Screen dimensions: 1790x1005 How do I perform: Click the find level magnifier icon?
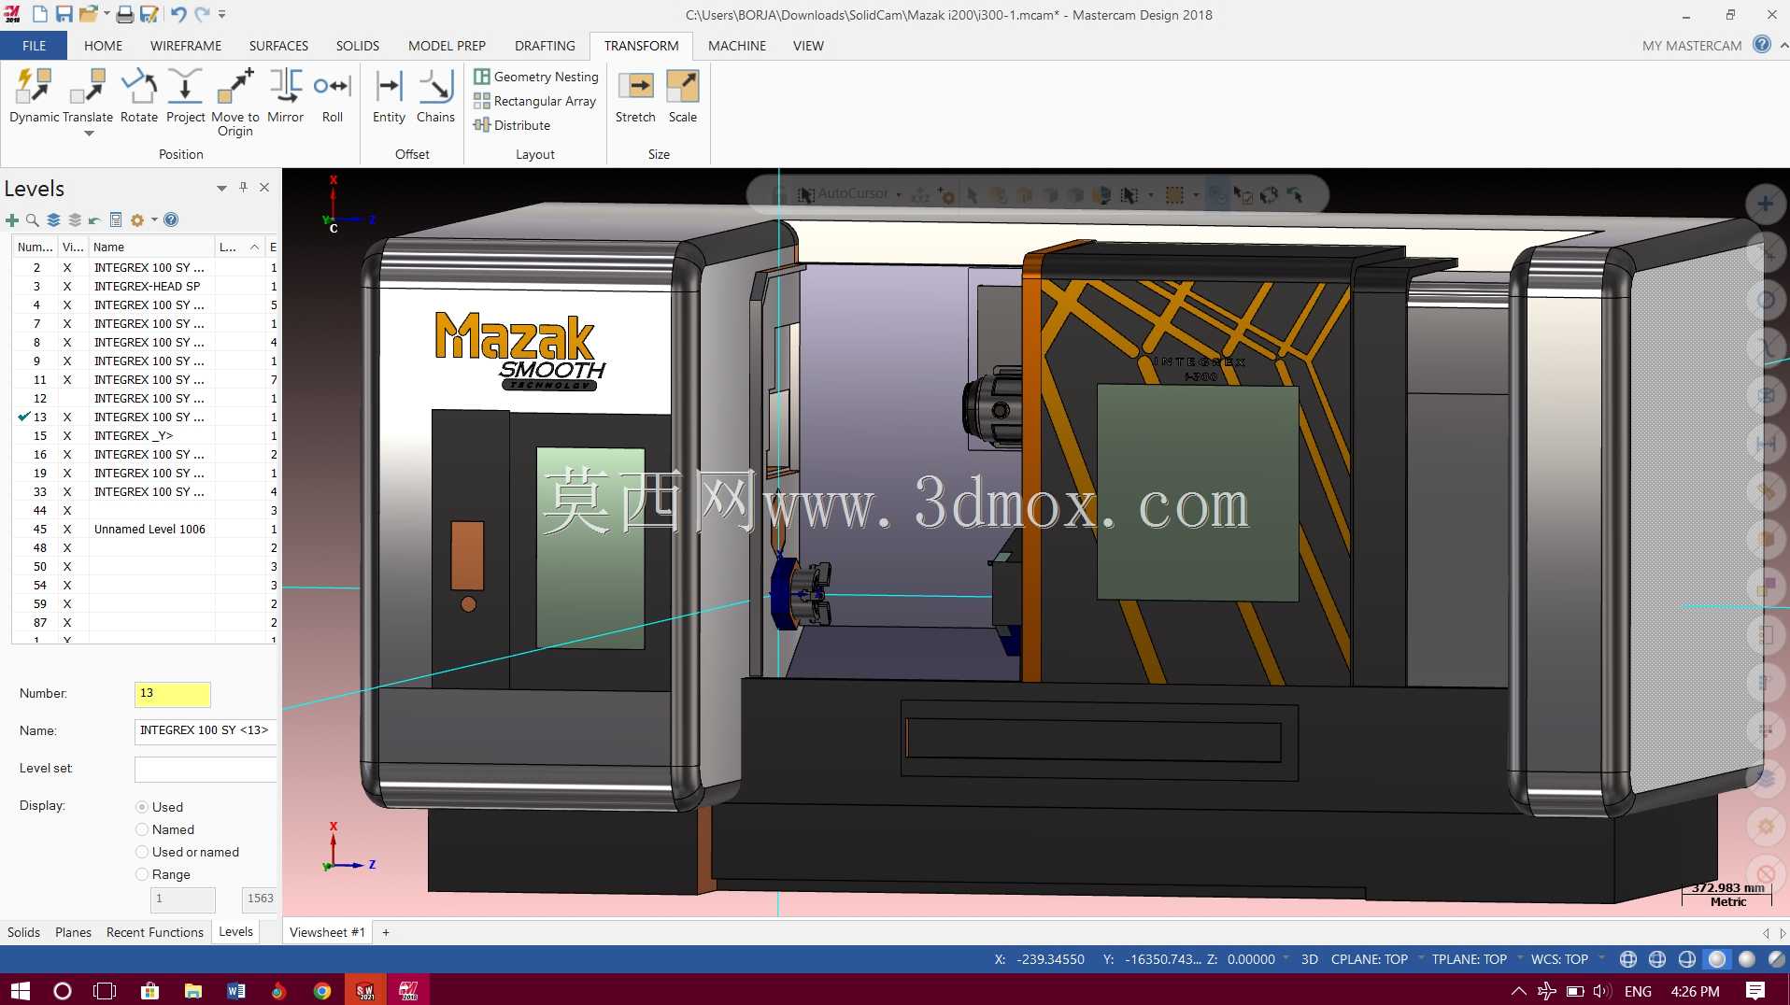coord(33,220)
